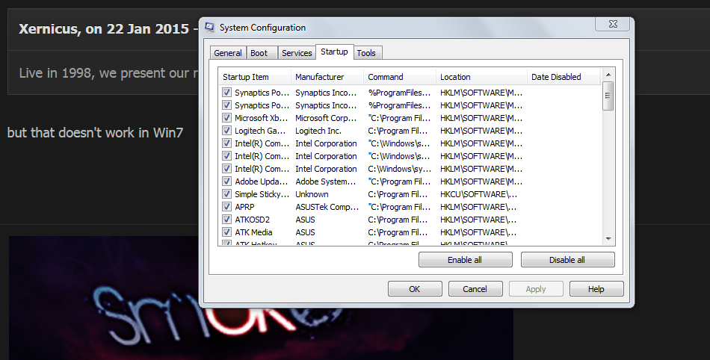Screen dimensions: 710x360
Task: Click the Disable all button
Action: (x=567, y=260)
